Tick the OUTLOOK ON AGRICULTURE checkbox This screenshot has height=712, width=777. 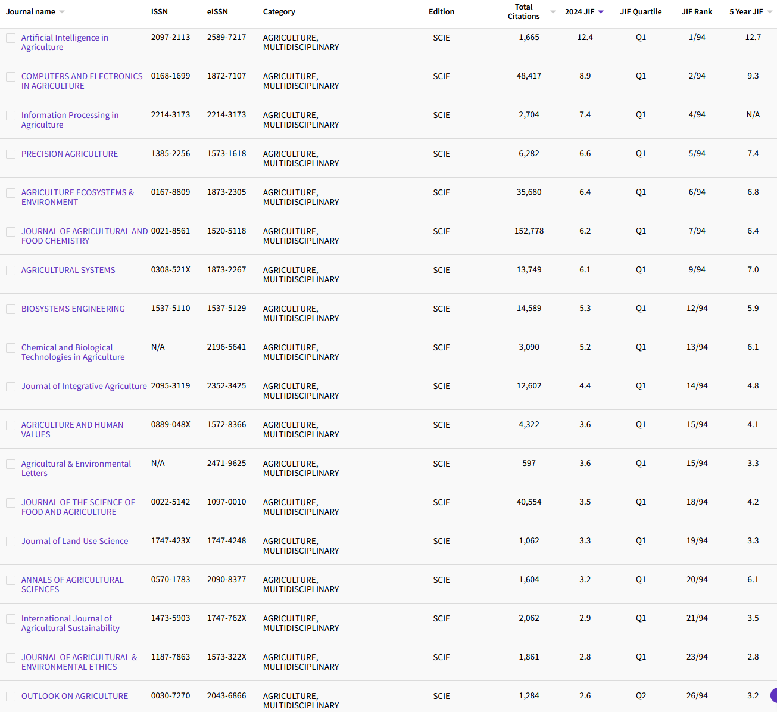pyautogui.click(x=11, y=697)
